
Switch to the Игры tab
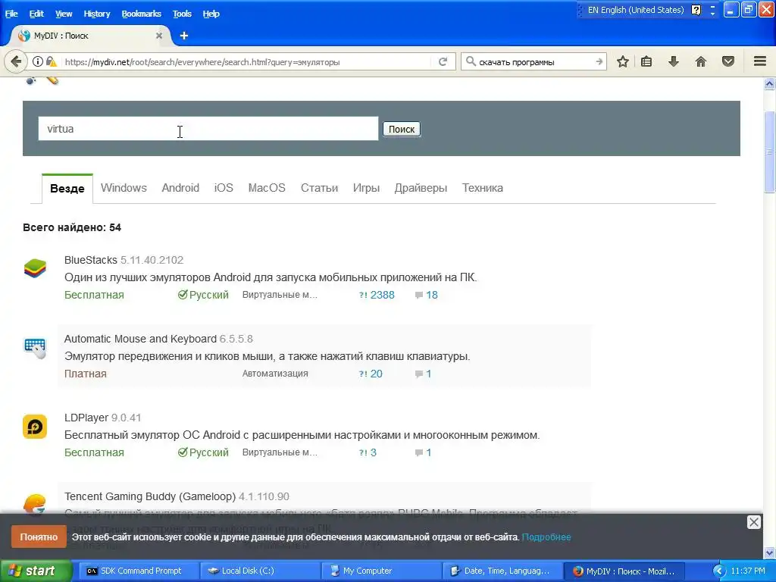[366, 188]
